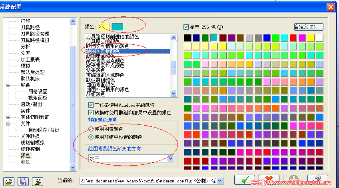Select 使用图素颜色 radio button
339x188 pixels.
coord(91,129)
